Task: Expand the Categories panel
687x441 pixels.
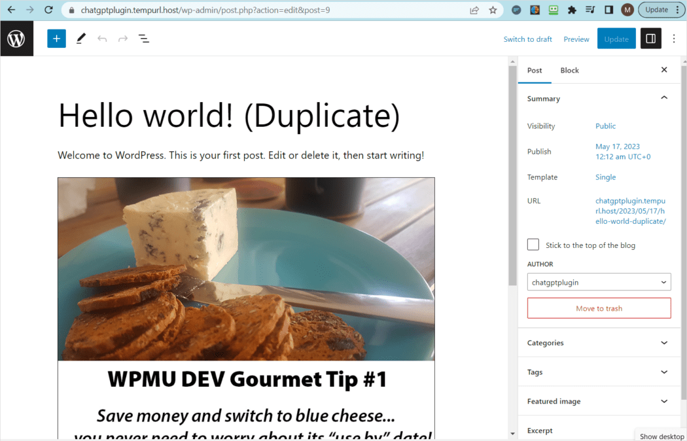Action: point(599,342)
